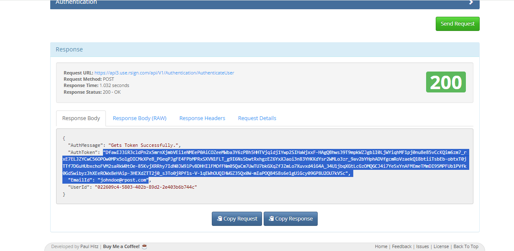Image resolution: width=514 pixels, height=251 pixels.
Task: Open the Feedback footer link
Action: click(x=401, y=247)
